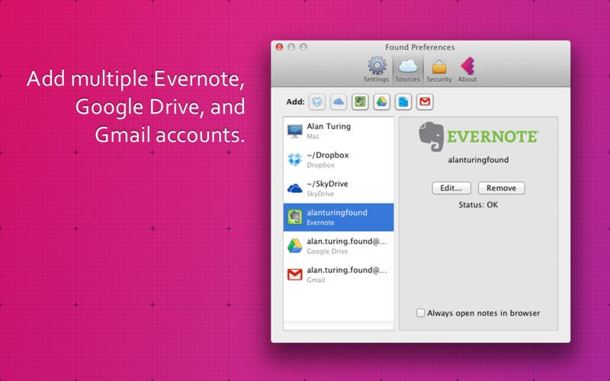Select the ~/Dropbox source row
The width and height of the screenshot is (610, 381).
(339, 160)
